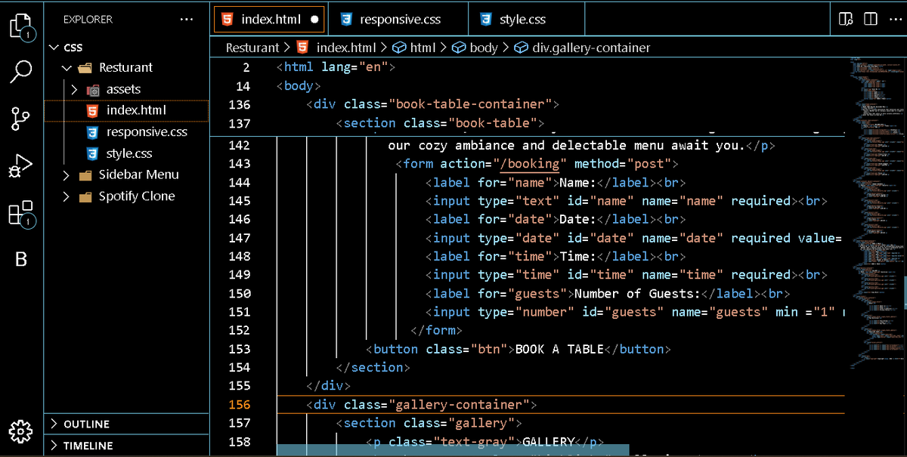Switch to the responsive.css tab
The image size is (907, 457).
tap(397, 19)
